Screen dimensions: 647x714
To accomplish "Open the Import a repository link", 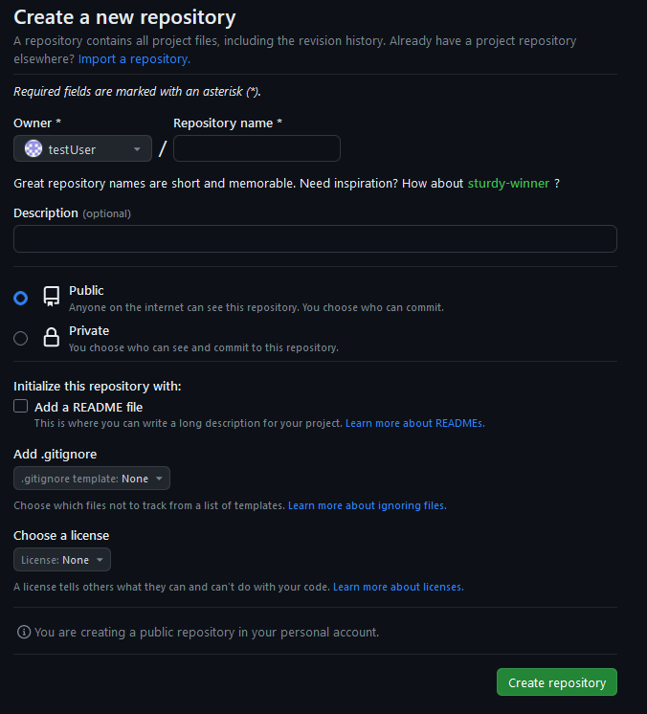I will (x=133, y=59).
